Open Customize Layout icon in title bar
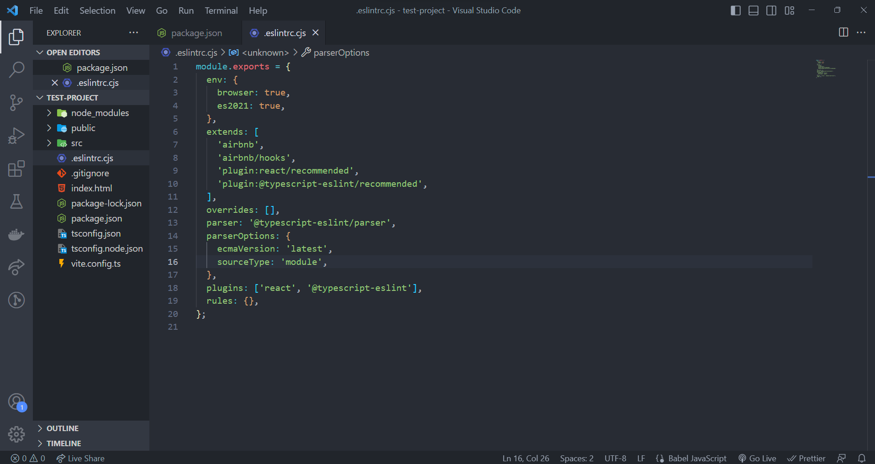 coord(790,10)
